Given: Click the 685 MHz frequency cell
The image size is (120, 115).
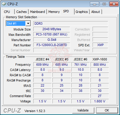Looking at the screenshot, I should pos(62,65).
